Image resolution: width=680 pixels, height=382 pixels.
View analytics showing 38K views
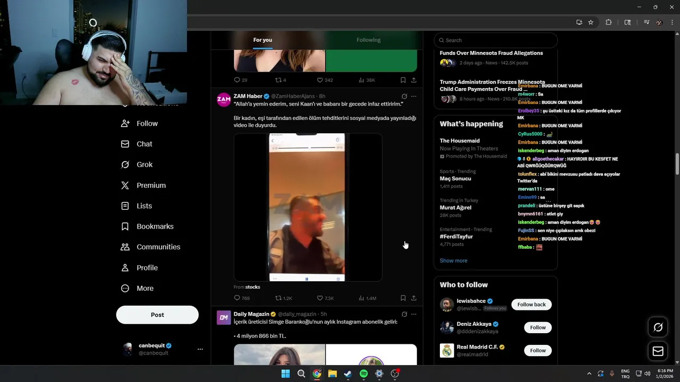[x=367, y=80]
